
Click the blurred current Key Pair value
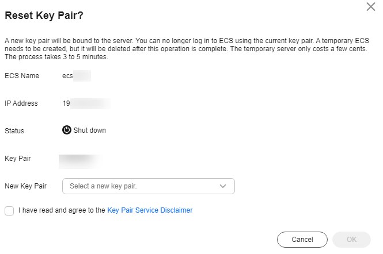tap(81, 161)
